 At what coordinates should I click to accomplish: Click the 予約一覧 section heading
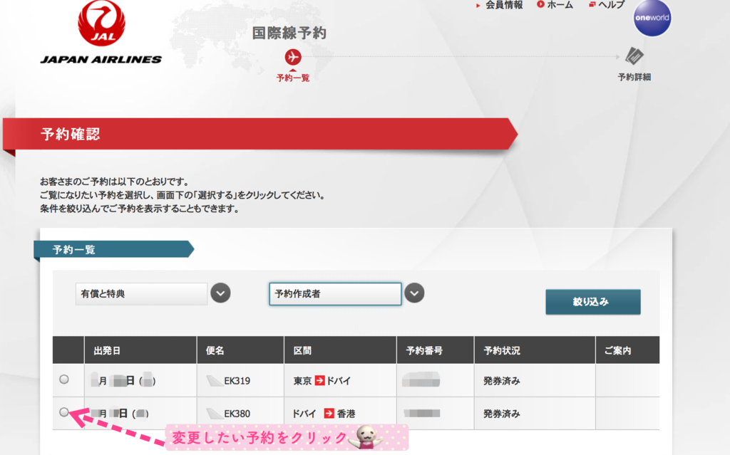point(73,250)
